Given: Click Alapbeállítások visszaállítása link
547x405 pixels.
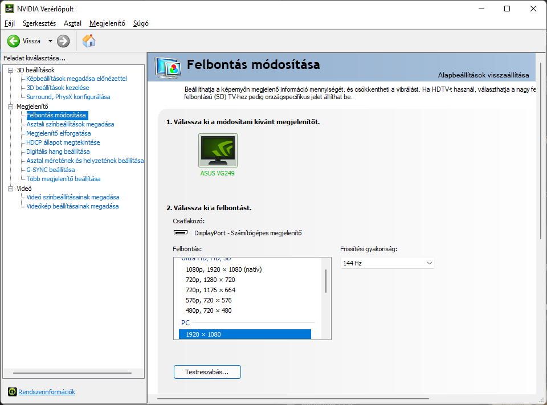Looking at the screenshot, I should coord(483,75).
